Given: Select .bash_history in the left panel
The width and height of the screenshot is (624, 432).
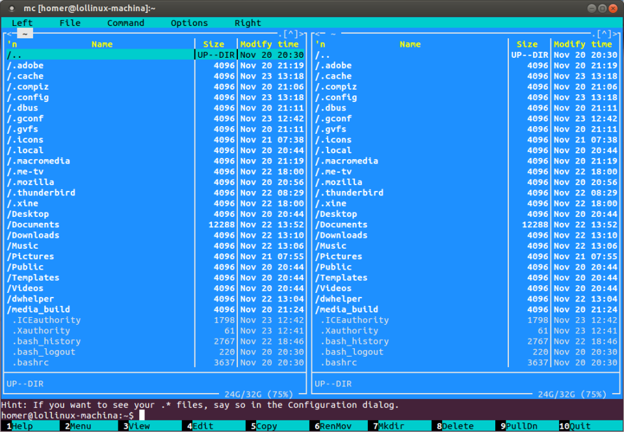Looking at the screenshot, I should point(155,341).
